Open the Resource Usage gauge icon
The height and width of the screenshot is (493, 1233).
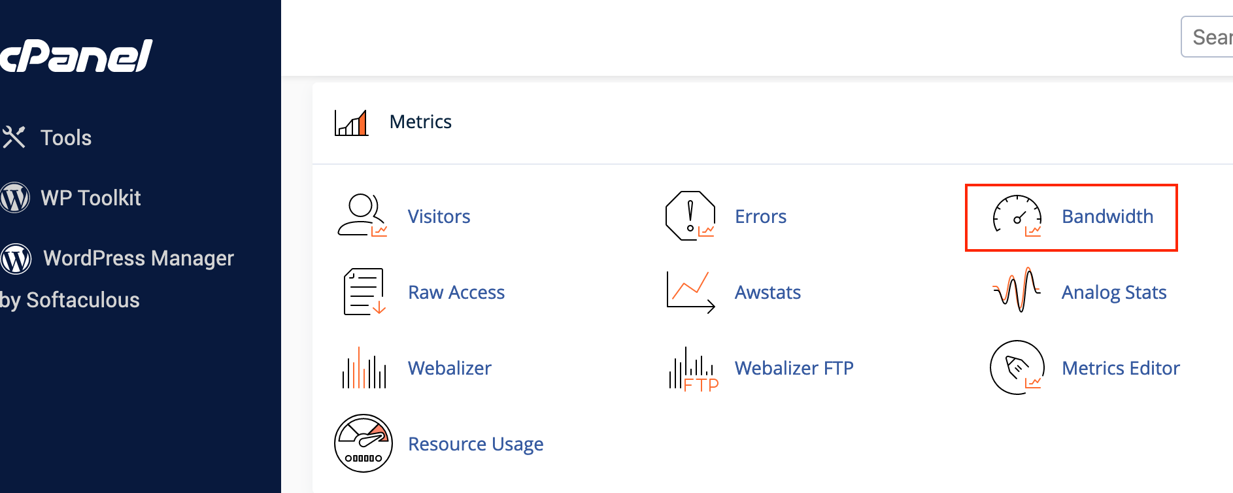point(363,443)
